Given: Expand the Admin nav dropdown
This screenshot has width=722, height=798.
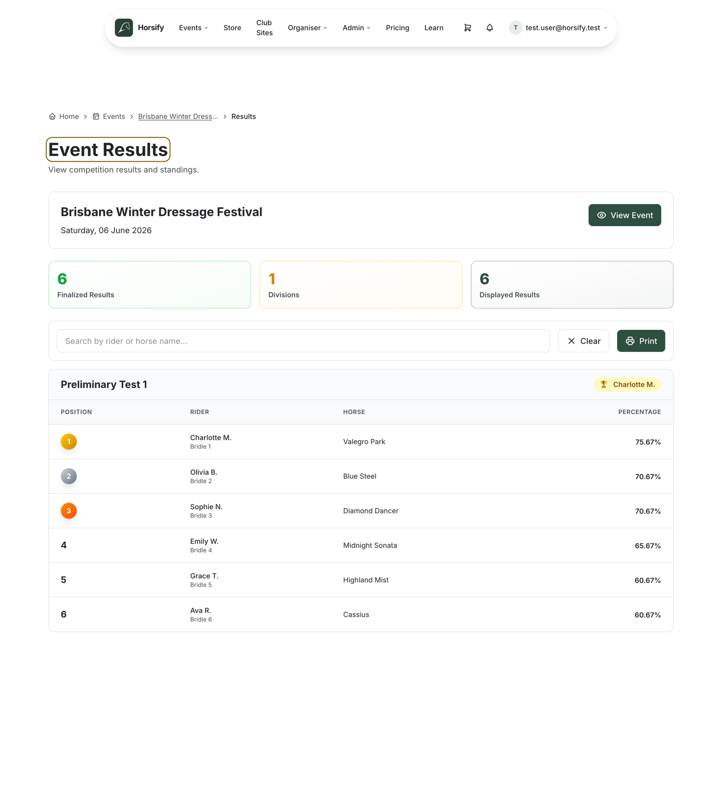Looking at the screenshot, I should (x=356, y=28).
